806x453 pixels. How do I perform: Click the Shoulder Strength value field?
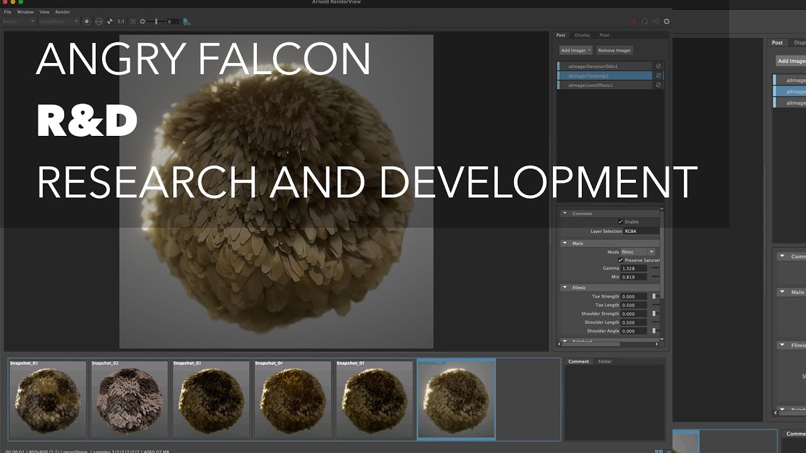pyautogui.click(x=633, y=313)
